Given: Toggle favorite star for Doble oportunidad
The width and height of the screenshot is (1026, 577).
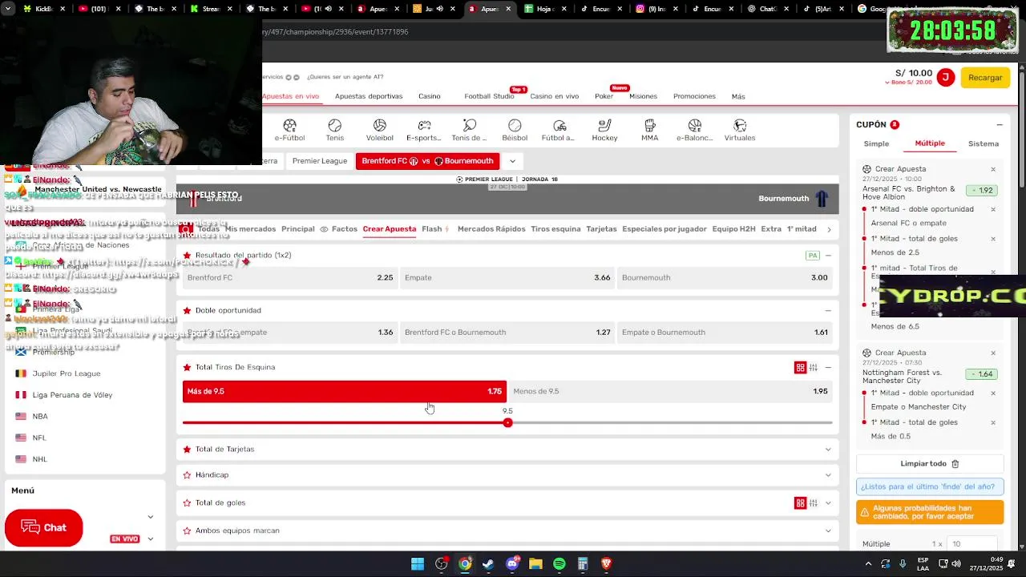Looking at the screenshot, I should pos(187,311).
